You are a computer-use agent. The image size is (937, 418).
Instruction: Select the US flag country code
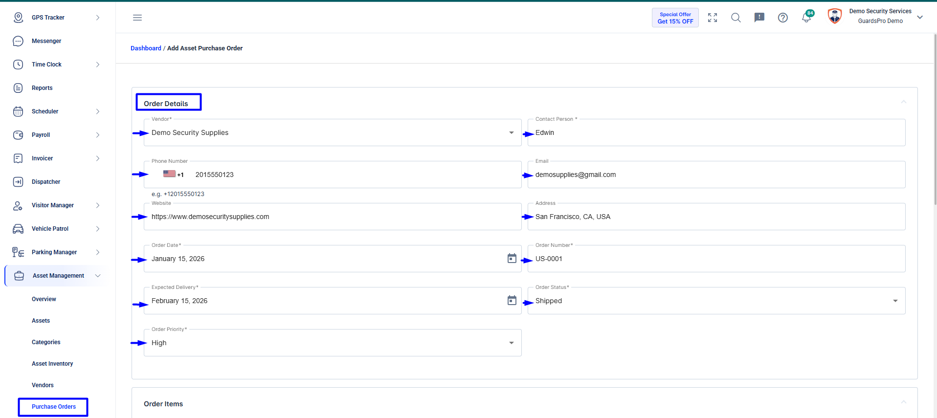pyautogui.click(x=173, y=174)
